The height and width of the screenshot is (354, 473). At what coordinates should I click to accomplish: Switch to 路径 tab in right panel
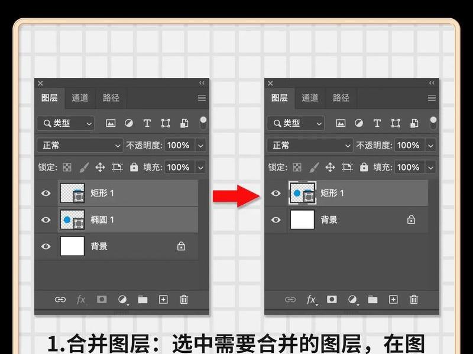[341, 98]
